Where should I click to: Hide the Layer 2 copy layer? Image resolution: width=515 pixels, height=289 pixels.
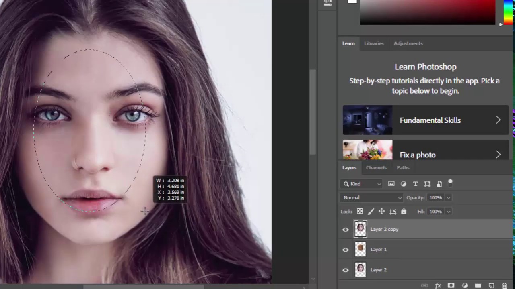tap(346, 230)
